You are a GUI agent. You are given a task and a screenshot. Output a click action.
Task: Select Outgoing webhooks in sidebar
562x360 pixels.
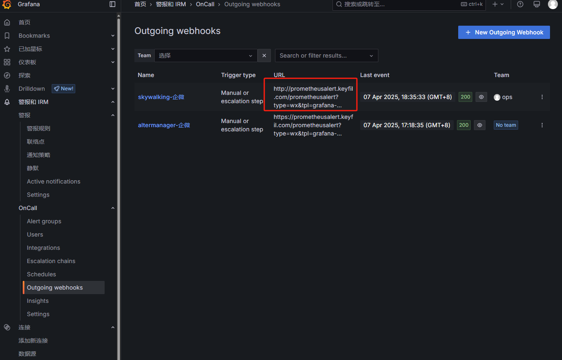(x=64, y=288)
